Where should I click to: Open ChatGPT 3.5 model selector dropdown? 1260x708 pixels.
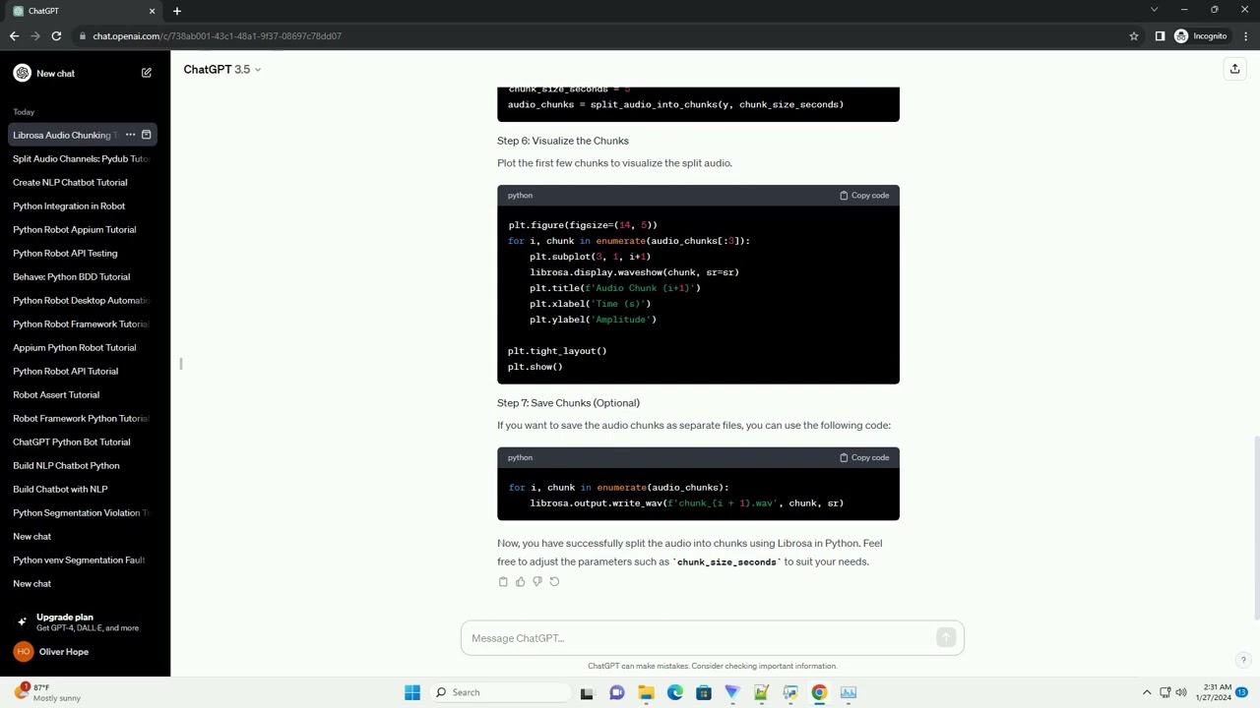pyautogui.click(x=222, y=69)
